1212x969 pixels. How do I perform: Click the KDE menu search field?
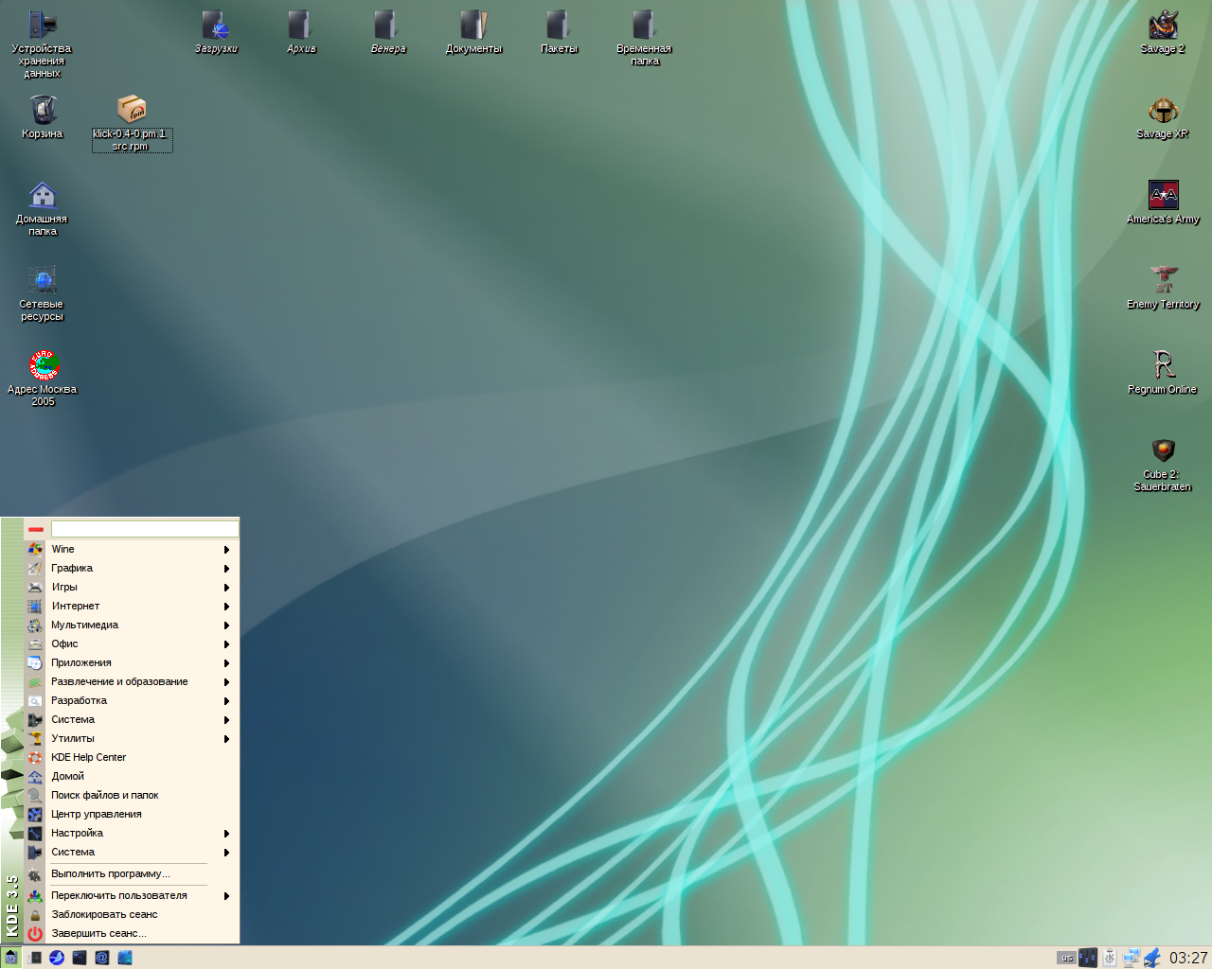[144, 529]
